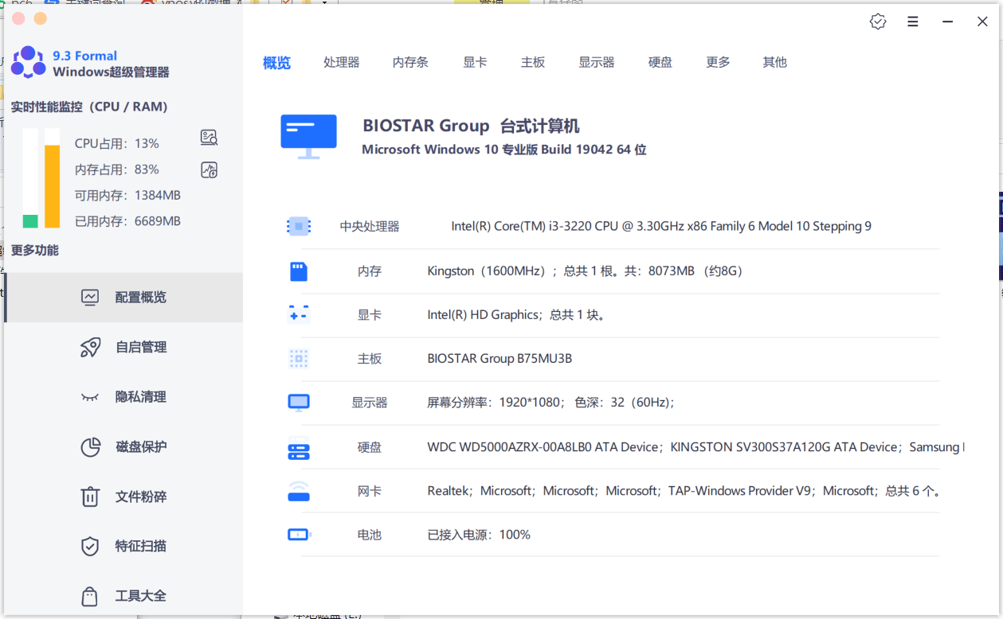Switch to the 处理器 tab

[x=342, y=62]
